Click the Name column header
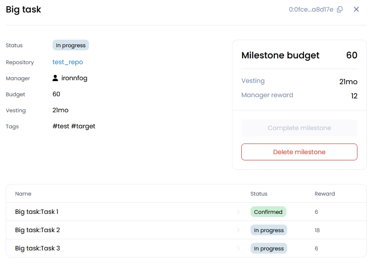This screenshot has height=266, width=373. click(x=23, y=194)
